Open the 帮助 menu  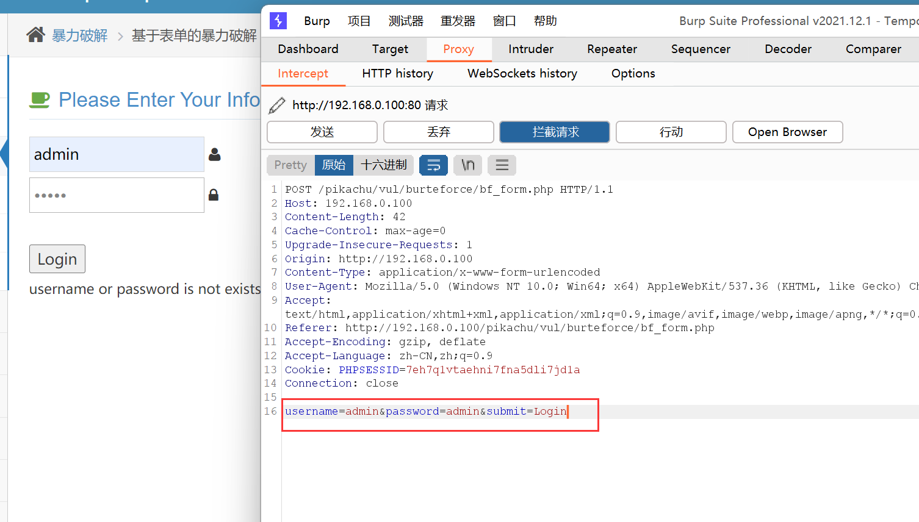coord(545,21)
